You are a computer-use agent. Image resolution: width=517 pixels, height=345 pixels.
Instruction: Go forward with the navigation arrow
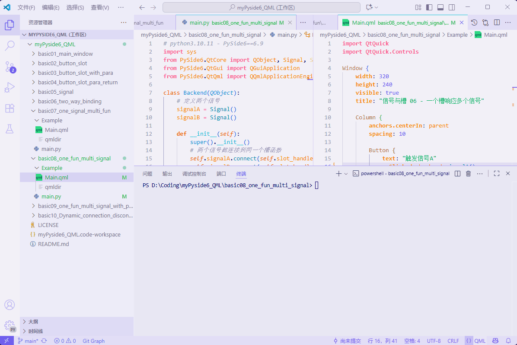[153, 7]
